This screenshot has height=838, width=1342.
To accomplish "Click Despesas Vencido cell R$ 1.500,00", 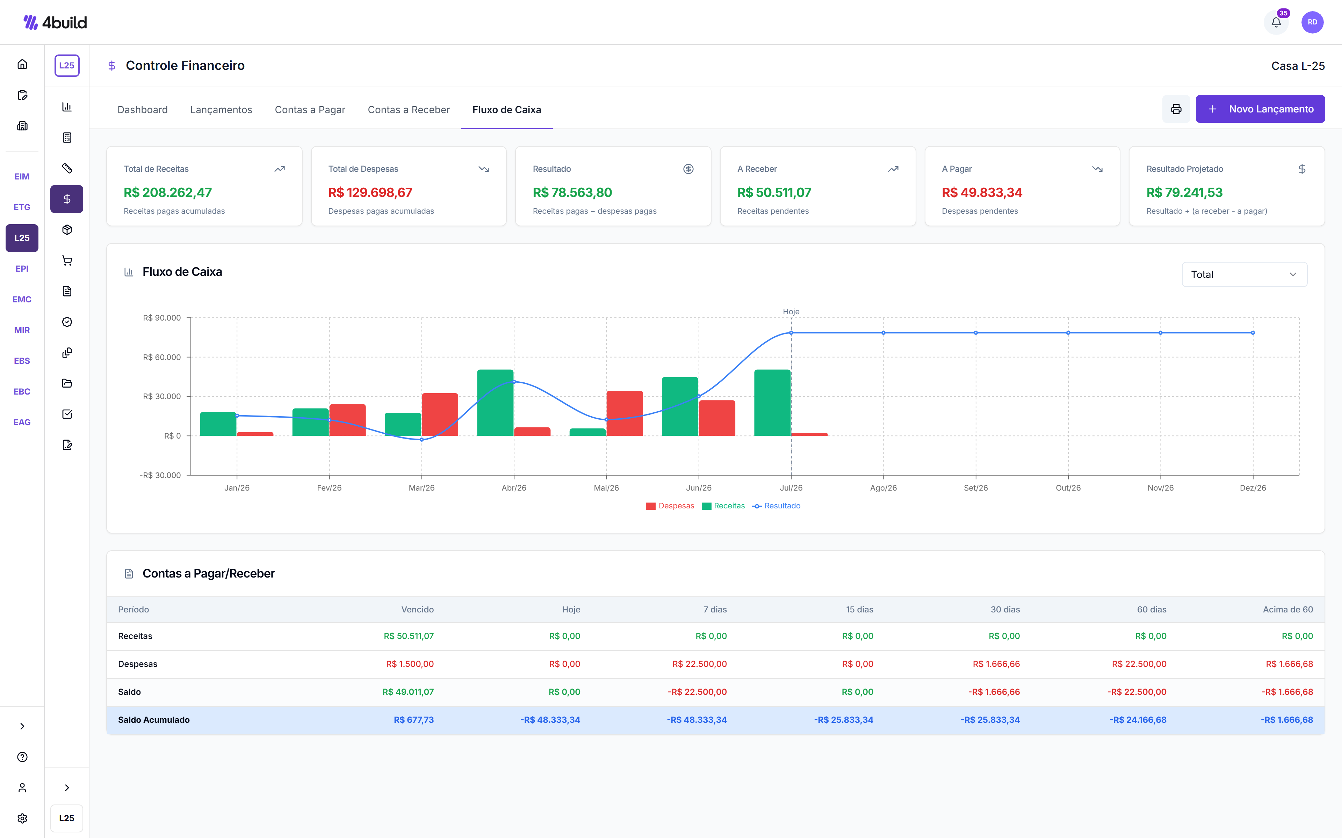I will pos(410,664).
